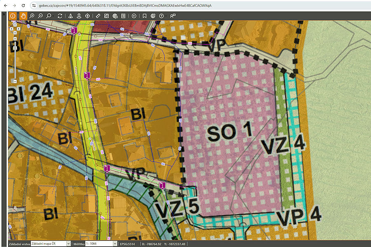Click the SO 1 zone label
Screen dimensions: 371x247
point(229,131)
